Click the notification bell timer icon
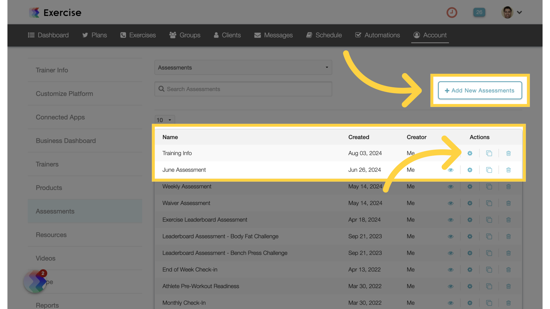This screenshot has width=550, height=309. pyautogui.click(x=452, y=12)
